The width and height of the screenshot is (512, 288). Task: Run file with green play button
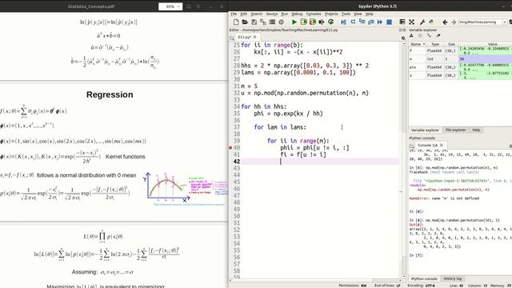pyautogui.click(x=294, y=22)
